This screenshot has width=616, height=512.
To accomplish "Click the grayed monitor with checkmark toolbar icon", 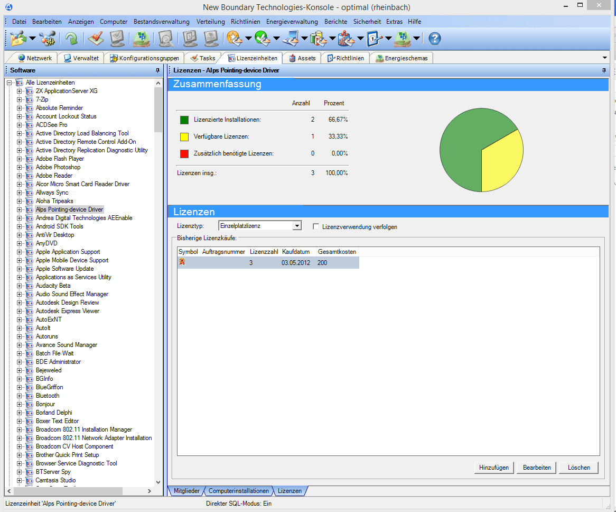I will pos(116,38).
